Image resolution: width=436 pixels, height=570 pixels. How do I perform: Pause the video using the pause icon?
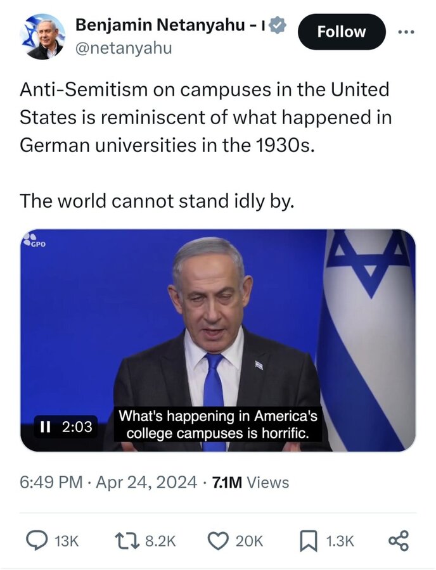45,426
